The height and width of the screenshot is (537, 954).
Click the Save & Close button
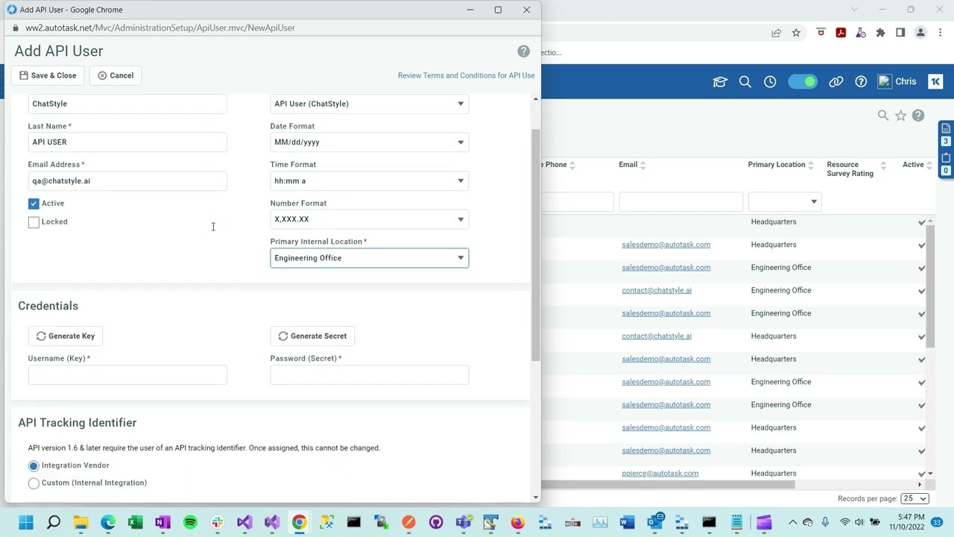48,75
